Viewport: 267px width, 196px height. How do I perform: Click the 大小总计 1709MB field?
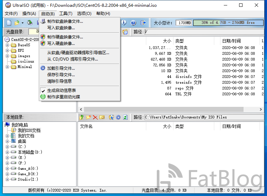point(184,23)
